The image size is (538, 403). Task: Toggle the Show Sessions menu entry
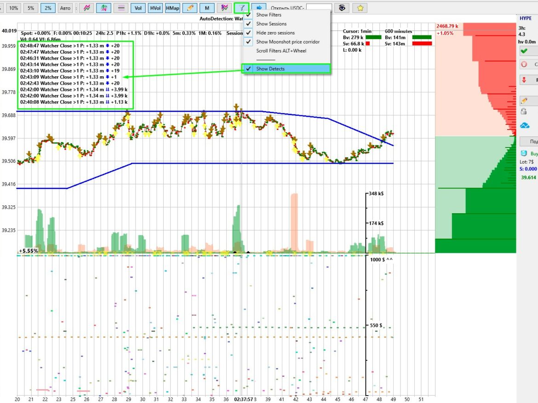coord(271,24)
